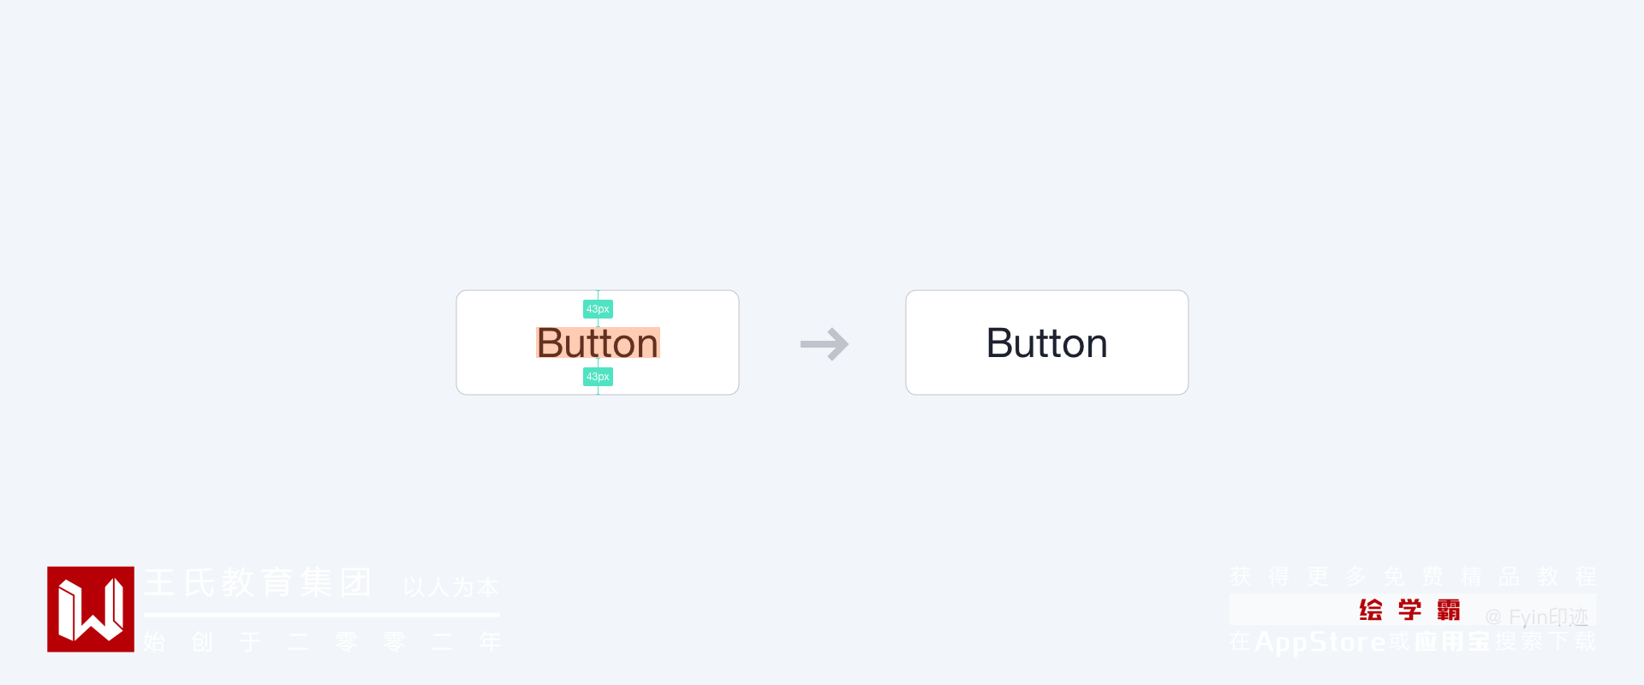Image resolution: width=1644 pixels, height=685 pixels.
Task: Open the red 绘学霸 brand name
Action: 1409,610
